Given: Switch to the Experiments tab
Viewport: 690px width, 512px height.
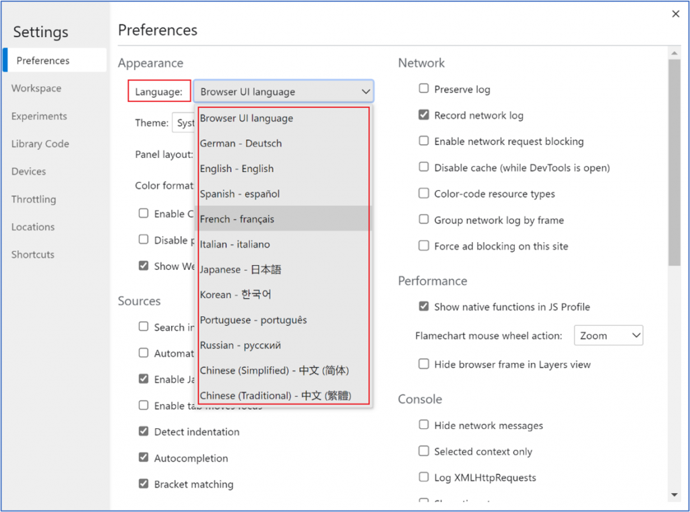Looking at the screenshot, I should click(39, 116).
